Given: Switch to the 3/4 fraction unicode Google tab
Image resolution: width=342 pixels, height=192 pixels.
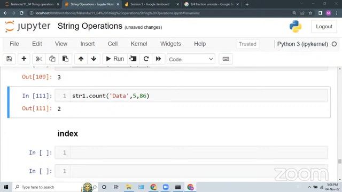Looking at the screenshot, I should coord(211,4).
